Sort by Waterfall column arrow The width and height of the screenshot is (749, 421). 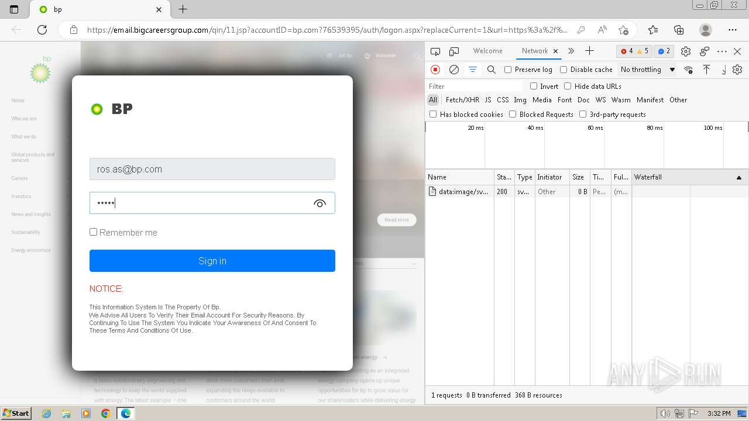click(738, 177)
